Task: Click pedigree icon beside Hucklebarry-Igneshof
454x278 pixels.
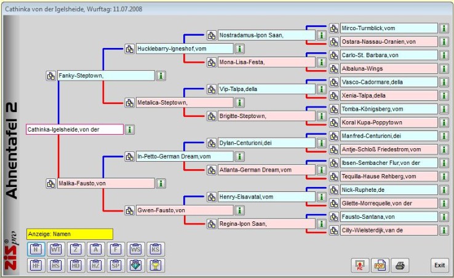Action: tap(130, 49)
